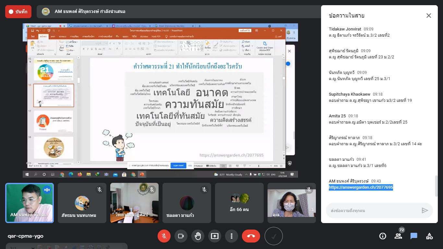Screen dimensions: 443x249
Task: Open the activities shapes icon
Action: pos(429,236)
